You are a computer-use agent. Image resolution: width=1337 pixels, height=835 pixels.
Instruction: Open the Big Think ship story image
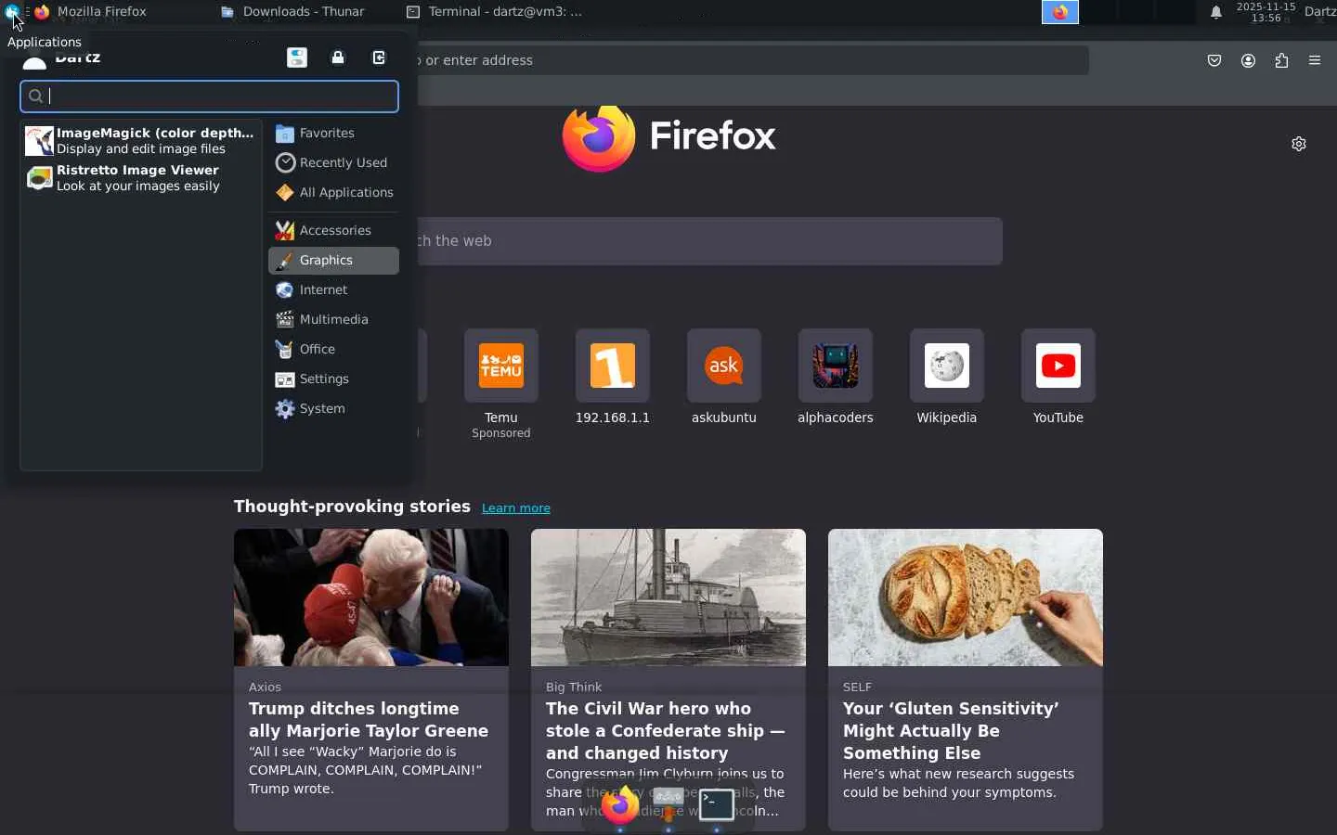pos(668,597)
